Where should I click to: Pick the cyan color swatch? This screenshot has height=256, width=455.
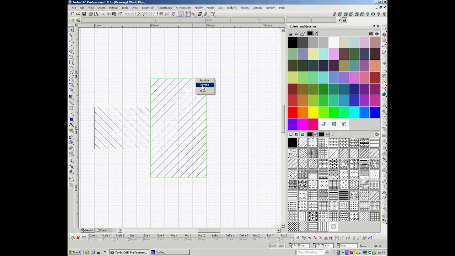point(354,112)
